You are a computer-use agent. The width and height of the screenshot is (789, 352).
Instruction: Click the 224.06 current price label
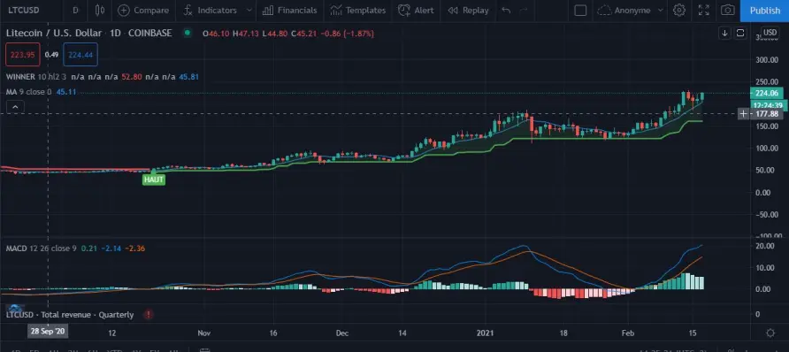coord(766,93)
